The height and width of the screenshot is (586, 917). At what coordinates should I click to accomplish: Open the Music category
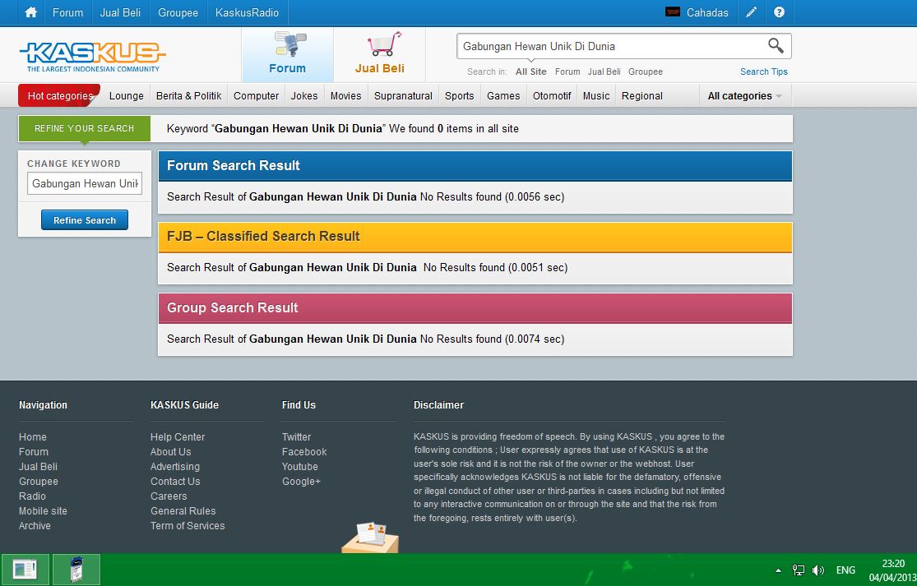point(596,96)
